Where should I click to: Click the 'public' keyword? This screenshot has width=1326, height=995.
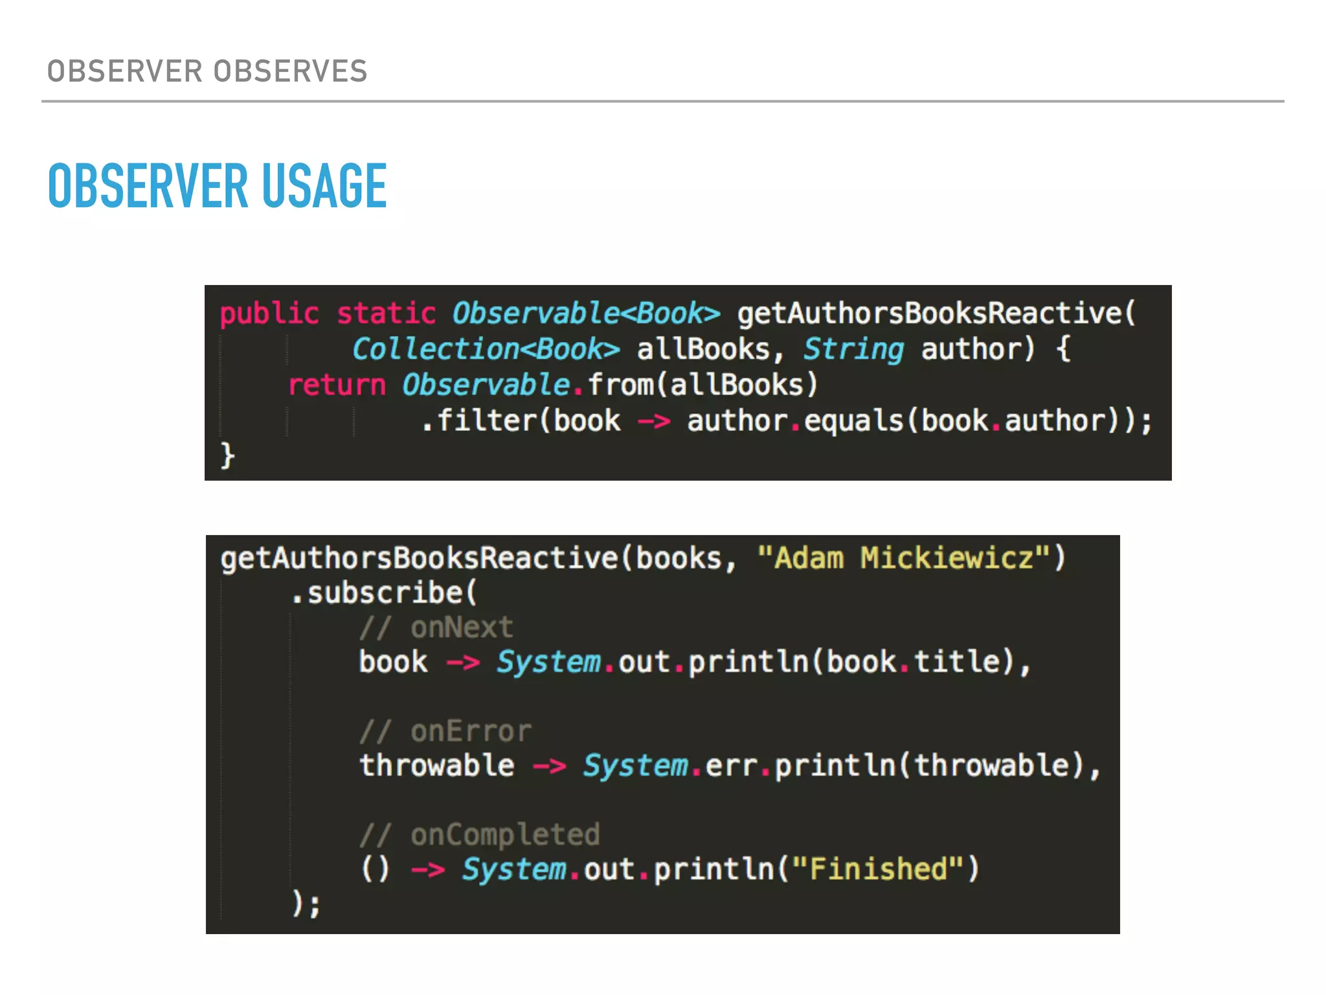[269, 314]
